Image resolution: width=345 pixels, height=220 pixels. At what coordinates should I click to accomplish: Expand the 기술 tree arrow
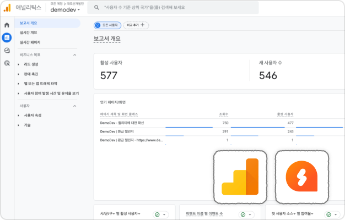19,125
